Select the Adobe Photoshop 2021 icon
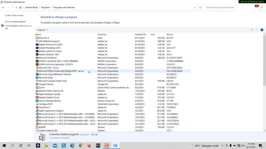This screenshot has width=266, height=149. tap(37, 48)
